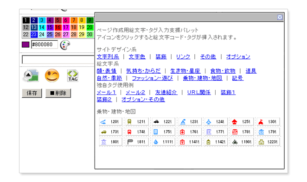Open the 文字列系 category

[x=108, y=56]
